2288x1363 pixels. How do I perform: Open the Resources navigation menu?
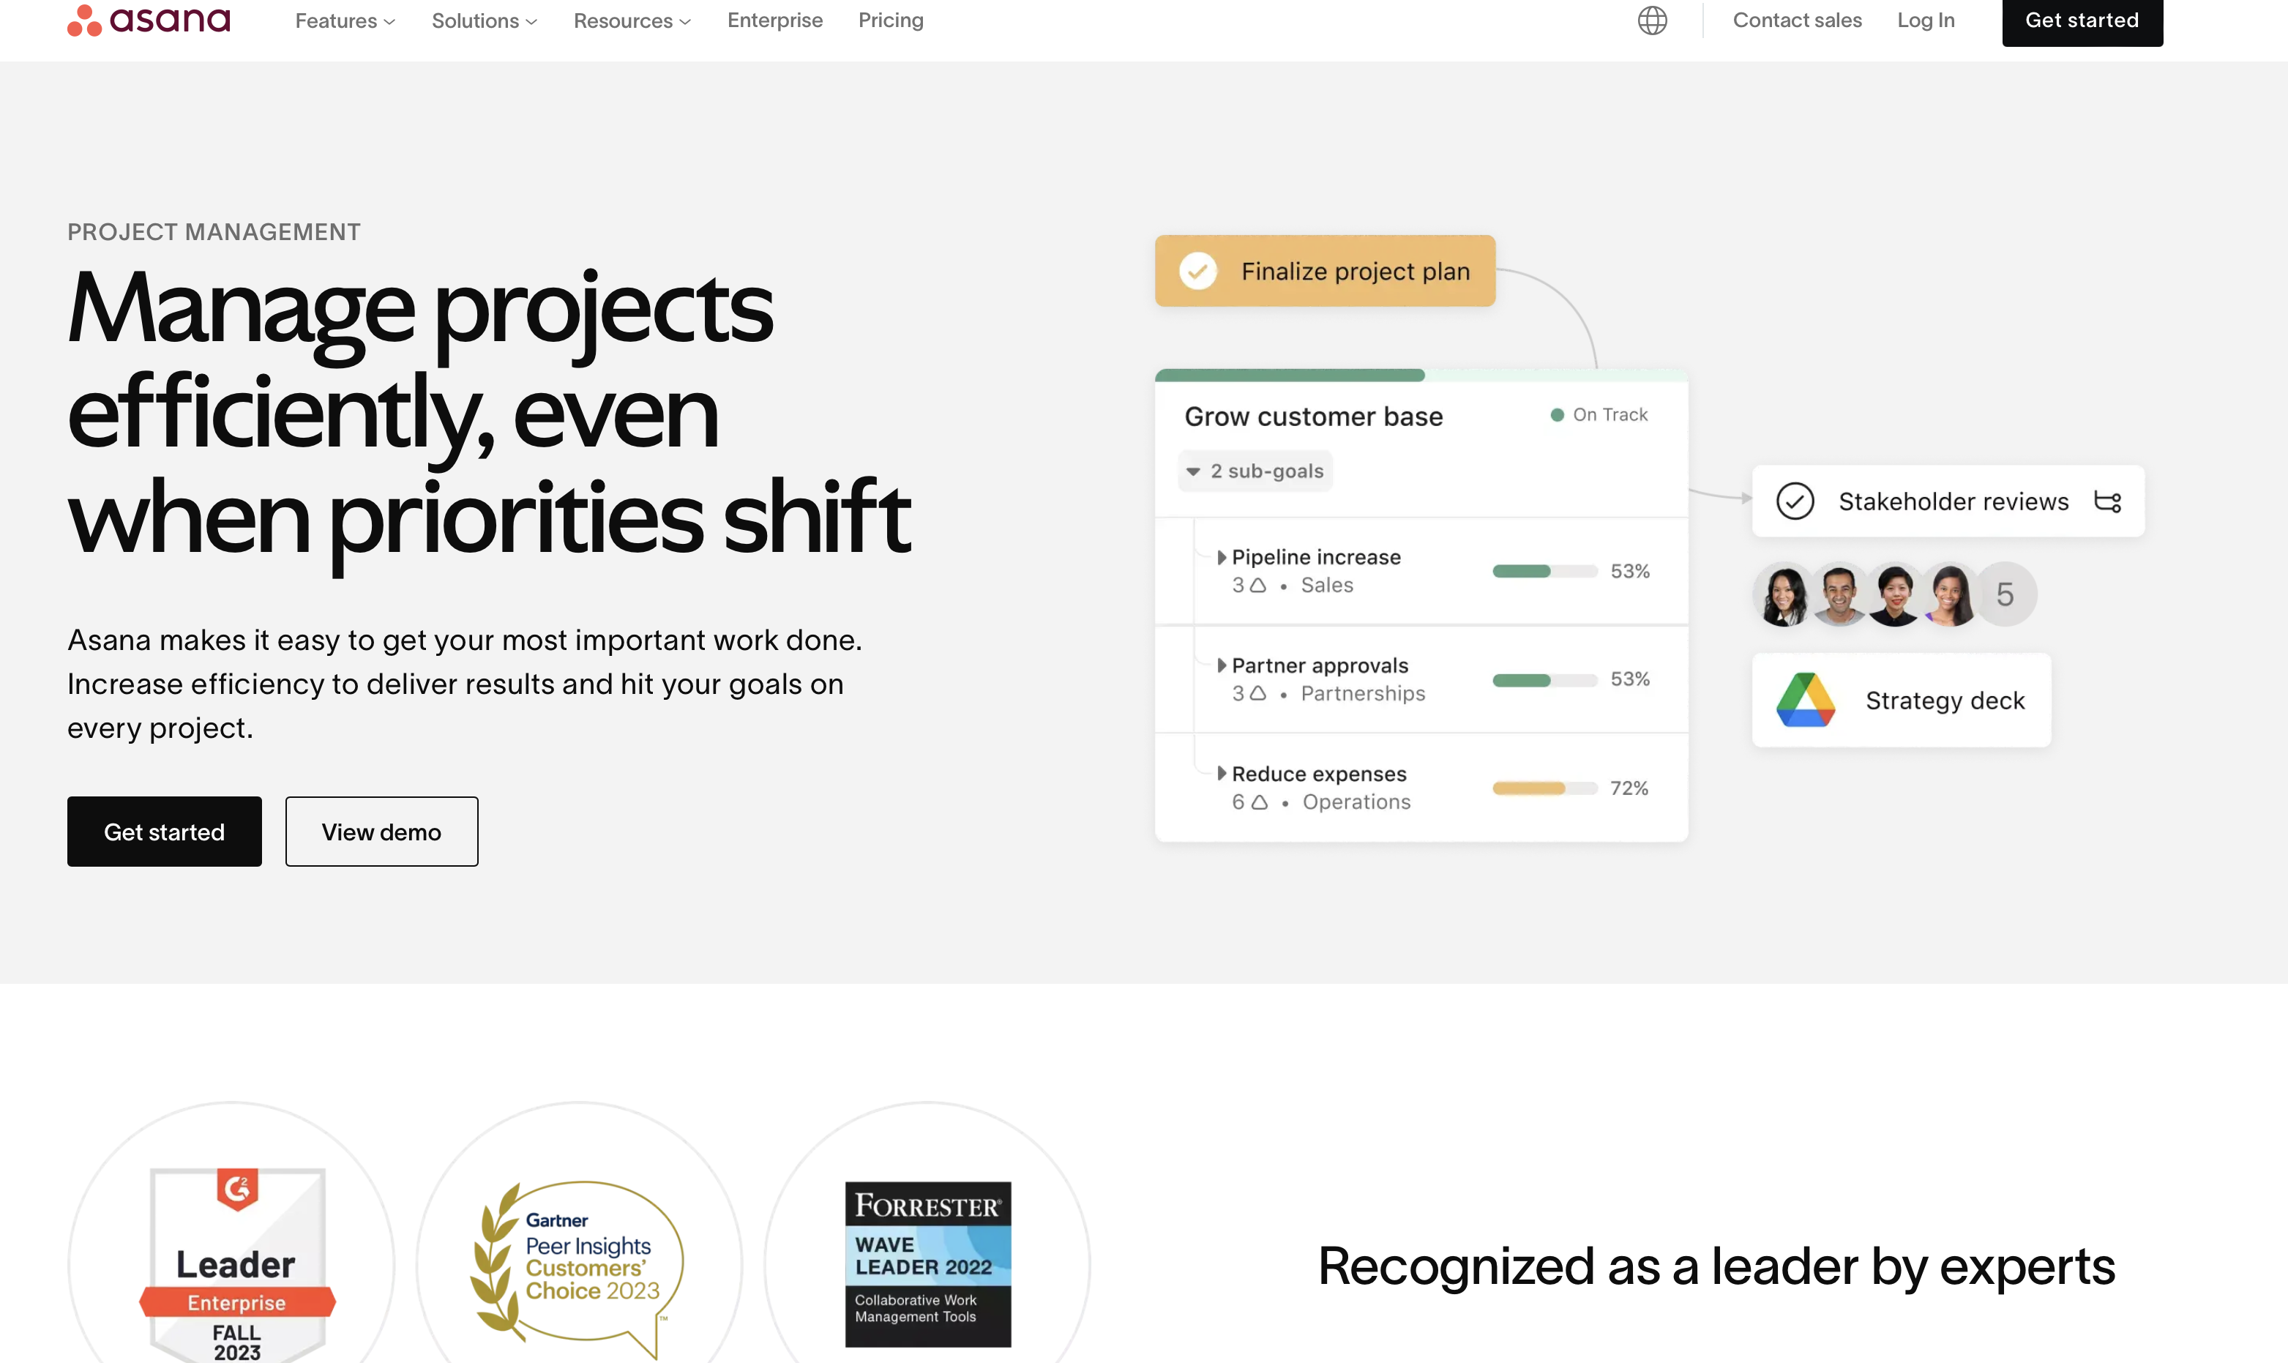coord(632,21)
